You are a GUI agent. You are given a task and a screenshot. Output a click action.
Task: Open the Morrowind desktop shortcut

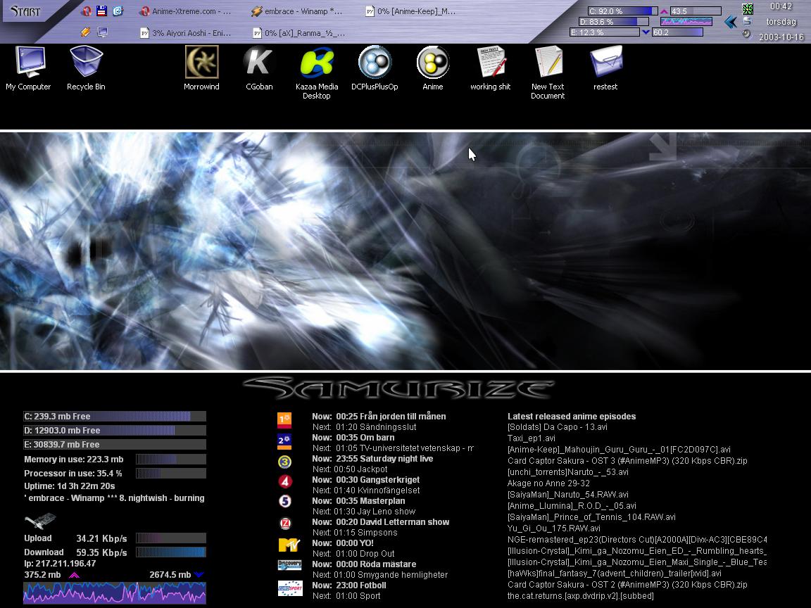[201, 63]
